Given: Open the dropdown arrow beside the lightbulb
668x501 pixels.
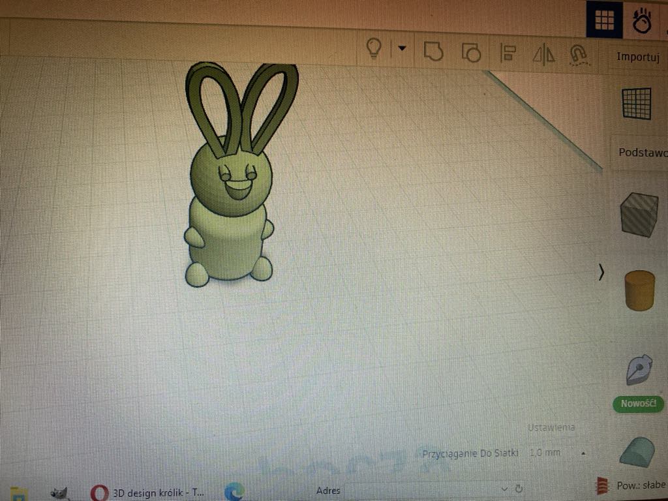Looking at the screenshot, I should (x=402, y=48).
